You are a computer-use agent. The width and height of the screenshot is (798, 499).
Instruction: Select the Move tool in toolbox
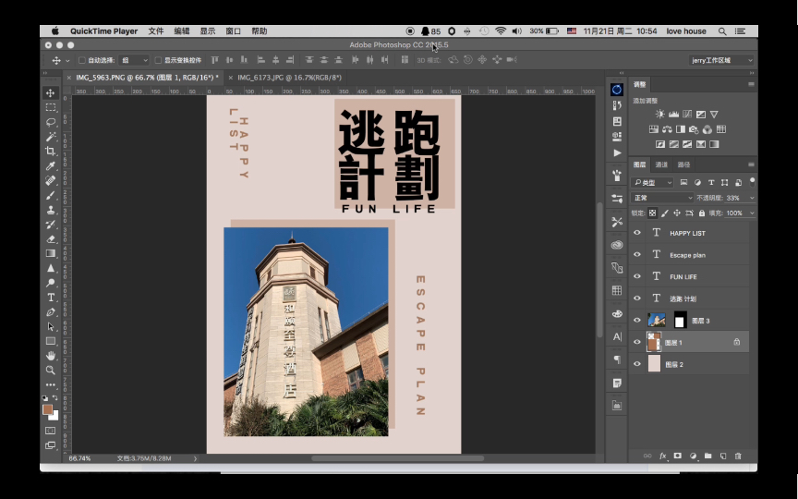51,92
